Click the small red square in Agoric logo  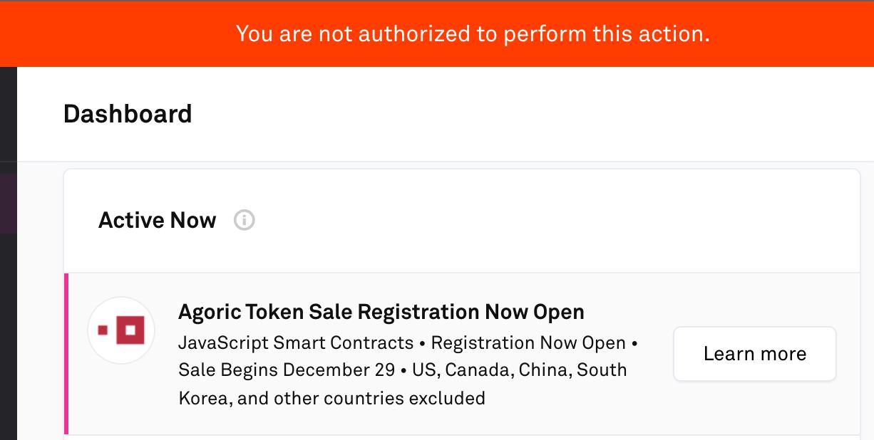click(103, 330)
